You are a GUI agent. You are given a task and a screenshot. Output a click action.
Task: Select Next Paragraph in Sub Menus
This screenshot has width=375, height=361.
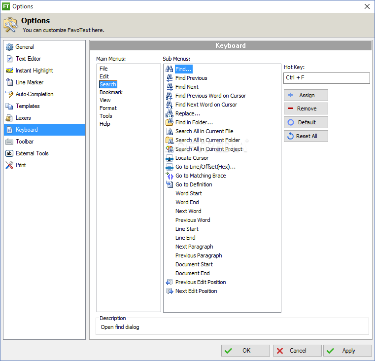point(194,247)
